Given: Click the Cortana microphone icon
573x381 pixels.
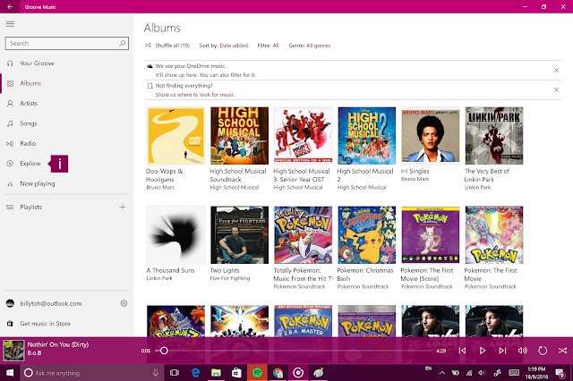Looking at the screenshot, I should point(156,373).
